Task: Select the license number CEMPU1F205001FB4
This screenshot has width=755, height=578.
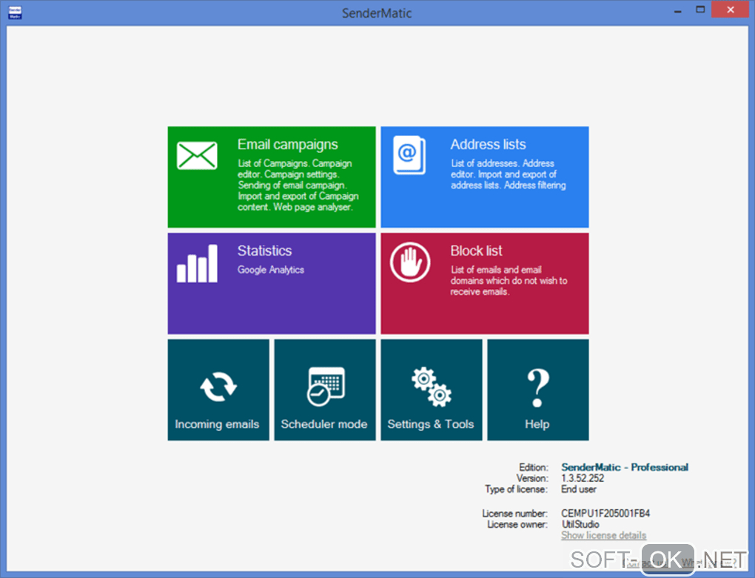Action: 605,513
